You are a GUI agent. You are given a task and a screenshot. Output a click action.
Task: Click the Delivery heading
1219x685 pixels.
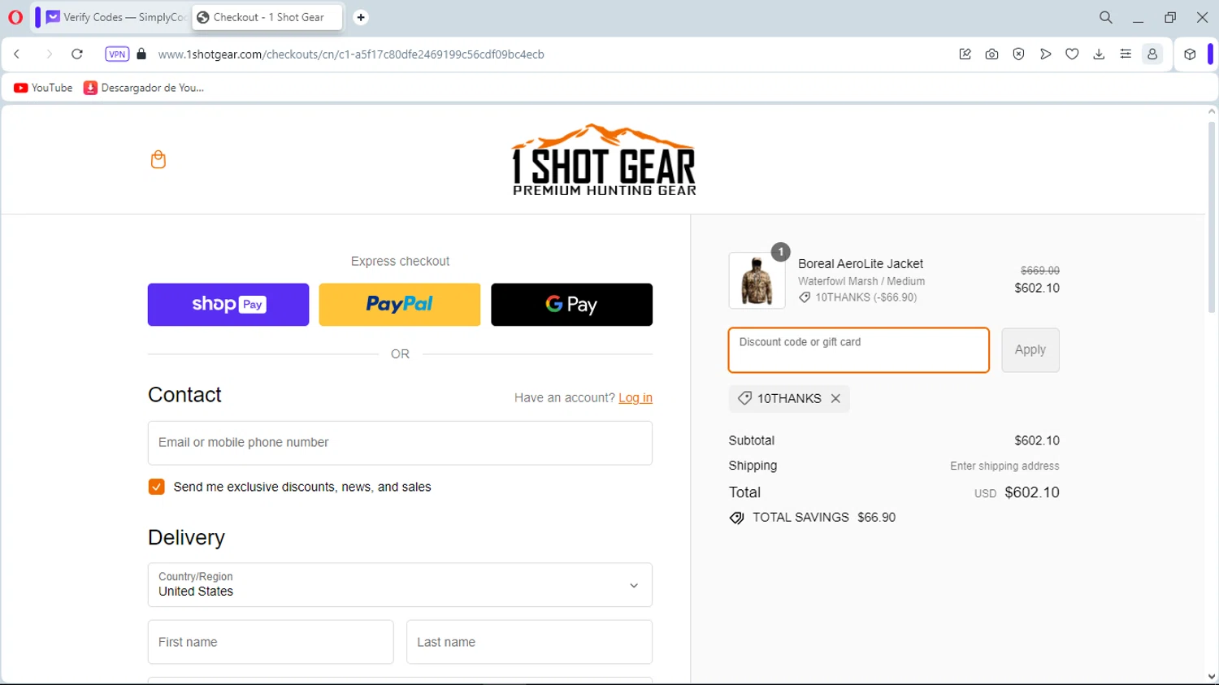(186, 538)
